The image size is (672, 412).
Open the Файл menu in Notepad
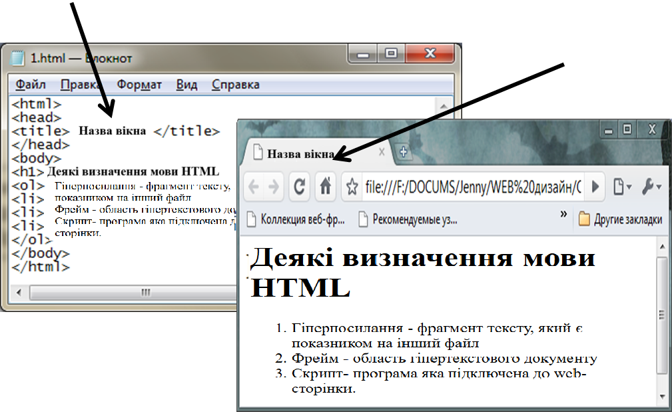click(x=31, y=85)
